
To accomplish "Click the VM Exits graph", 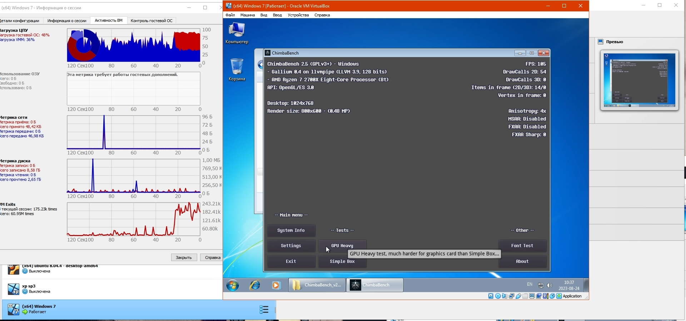I will 134,219.
